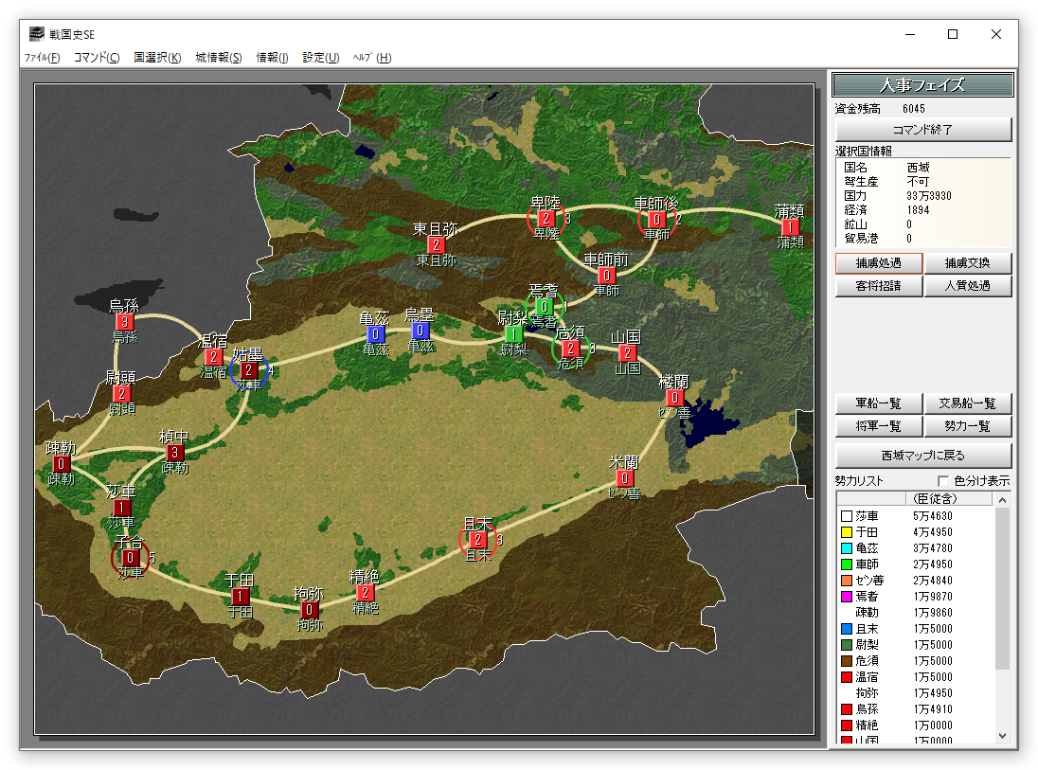Select the 蒲類 castle marker on the map
Image resolution: width=1038 pixels, height=770 pixels.
coord(790,227)
